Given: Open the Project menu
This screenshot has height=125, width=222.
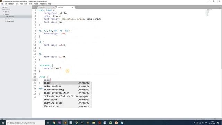Looking at the screenshot, I should (36, 4).
